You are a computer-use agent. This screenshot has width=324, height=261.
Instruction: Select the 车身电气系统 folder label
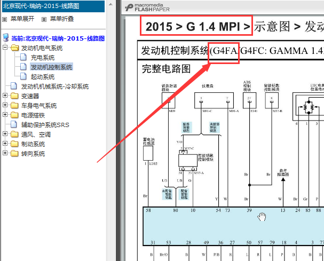click(x=39, y=105)
